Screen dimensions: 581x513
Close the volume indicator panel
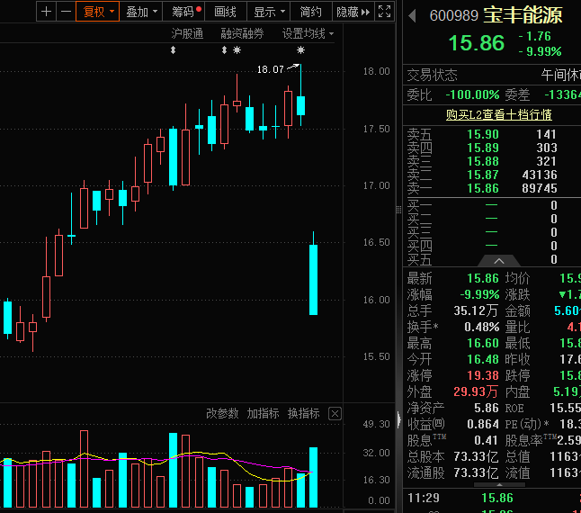point(335,413)
